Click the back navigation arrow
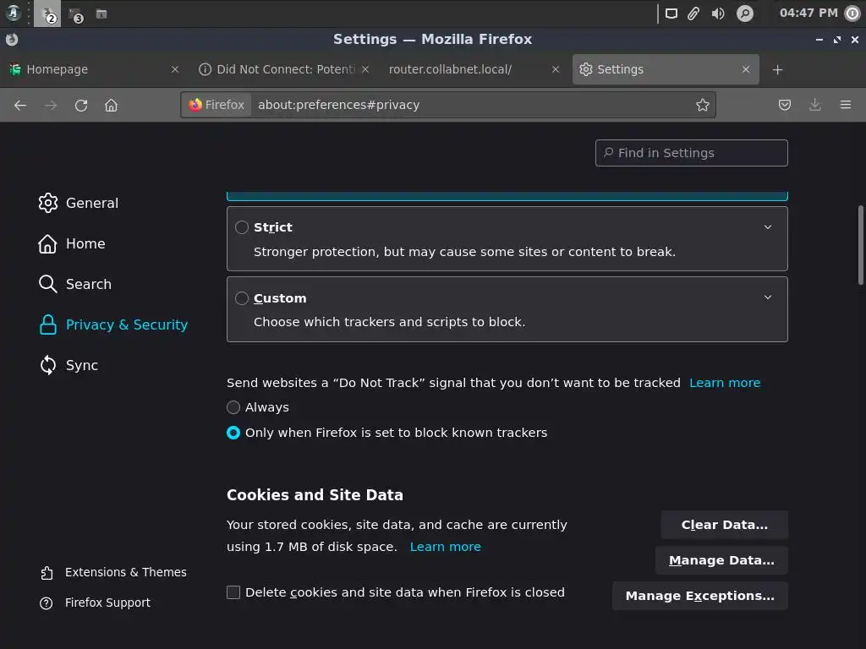The width and height of the screenshot is (866, 649). click(20, 105)
